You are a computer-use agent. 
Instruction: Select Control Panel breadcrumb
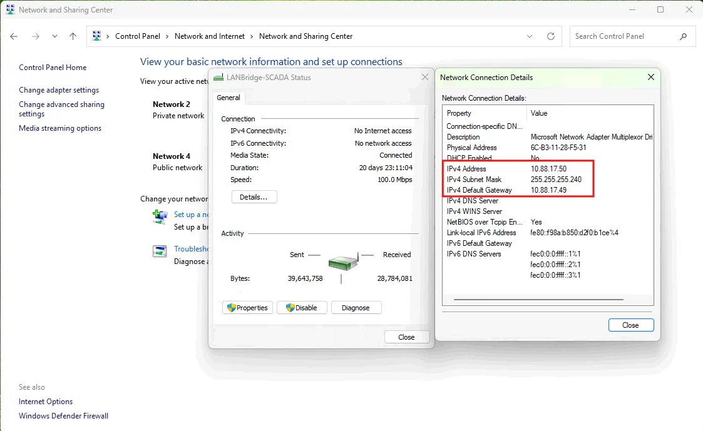138,36
